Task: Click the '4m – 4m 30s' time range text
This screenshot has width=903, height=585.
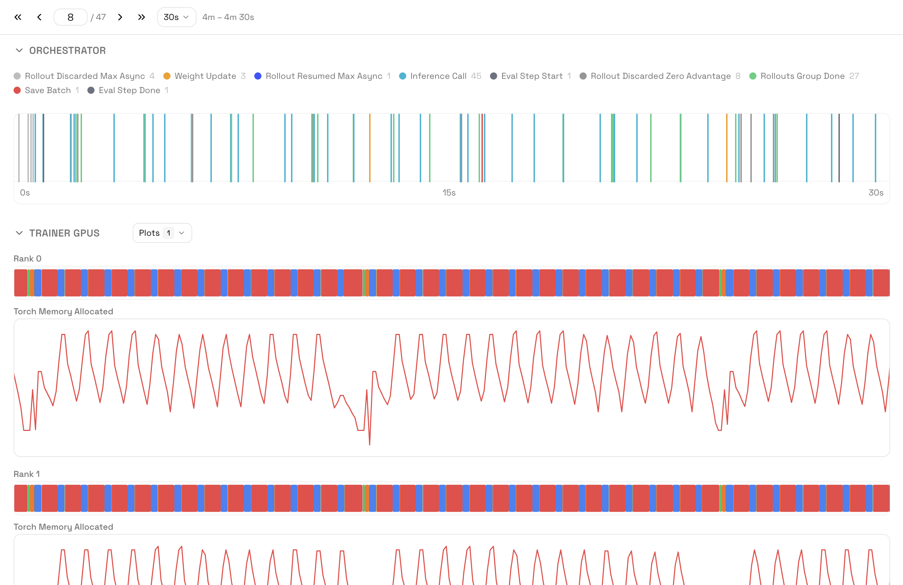Action: 228,17
